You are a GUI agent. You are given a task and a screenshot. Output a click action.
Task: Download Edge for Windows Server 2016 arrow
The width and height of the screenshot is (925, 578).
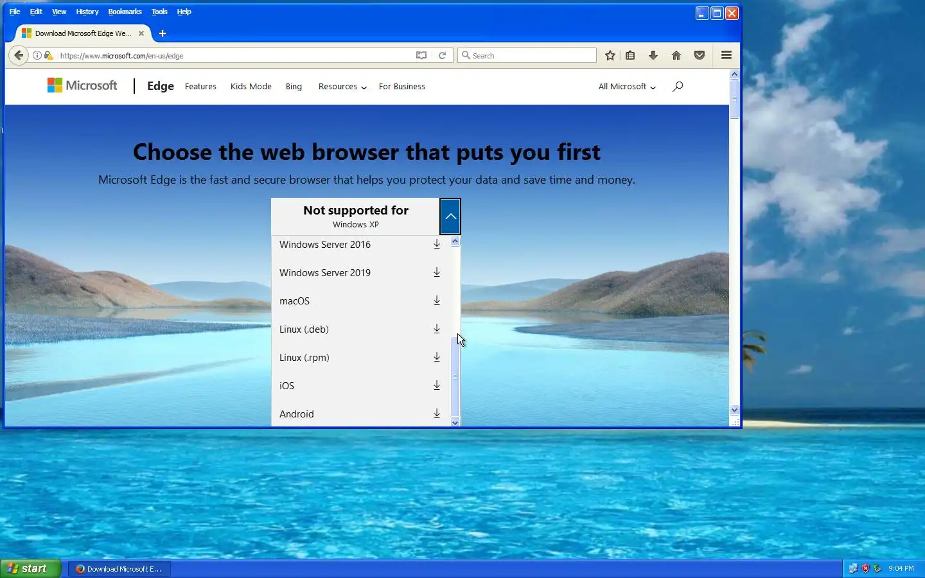tap(437, 244)
